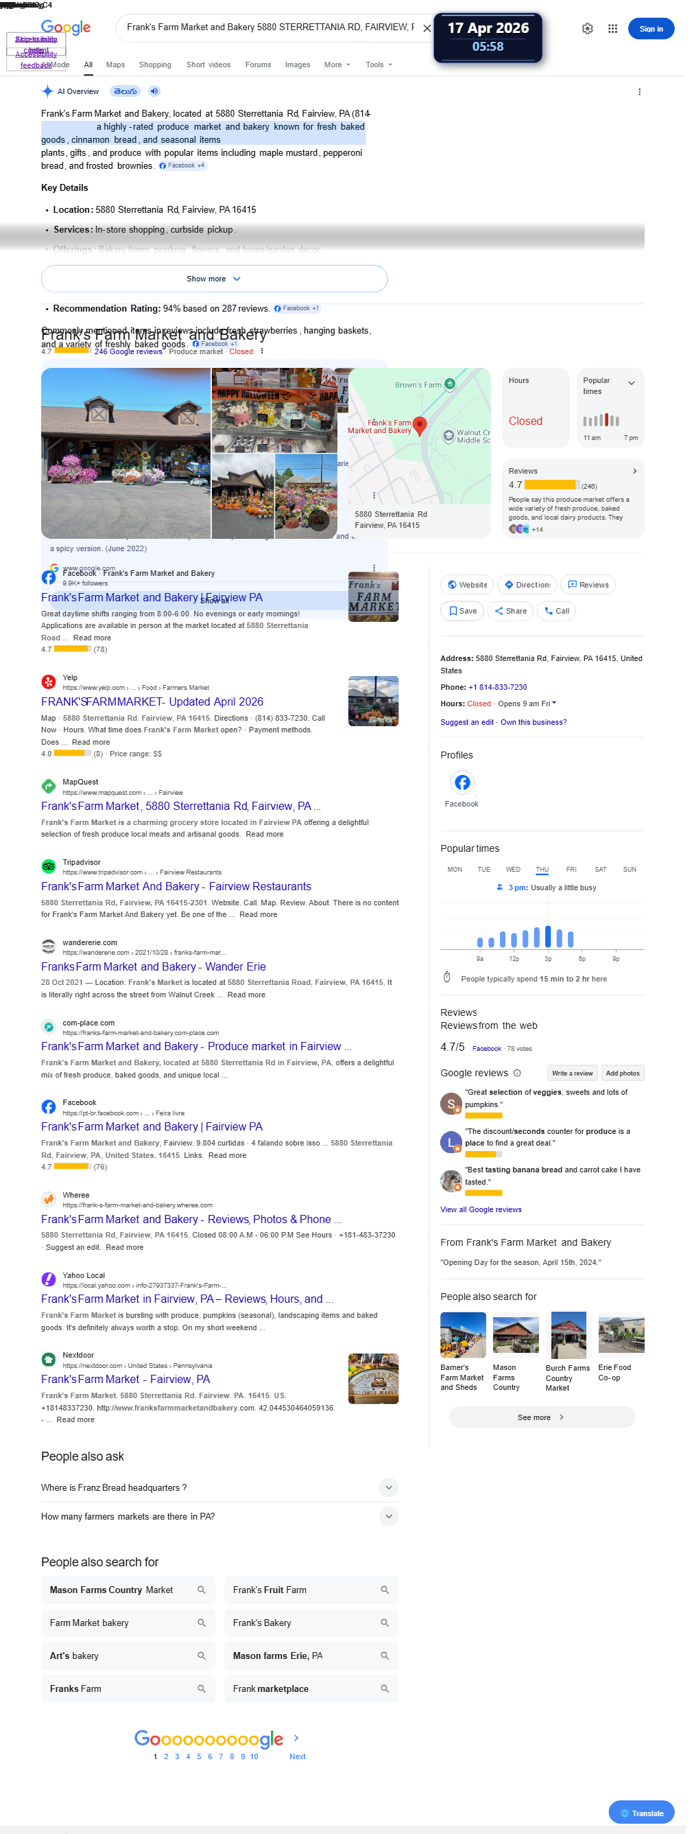Viewport: 694px width, 1834px height.
Task: Click Add photos button
Action: click(x=622, y=1073)
